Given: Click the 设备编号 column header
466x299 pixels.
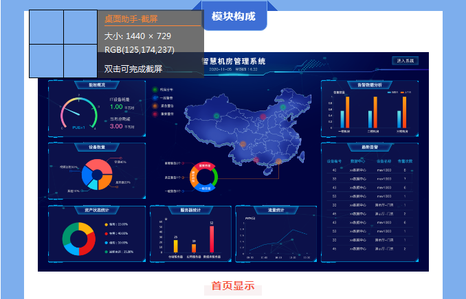Looking at the screenshot, I should (334, 161).
